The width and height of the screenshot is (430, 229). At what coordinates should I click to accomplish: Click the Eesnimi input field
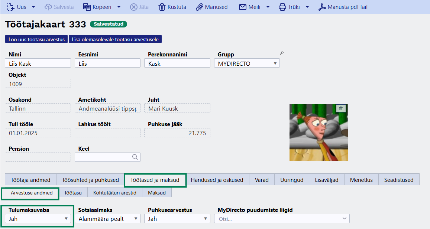pyautogui.click(x=107, y=63)
